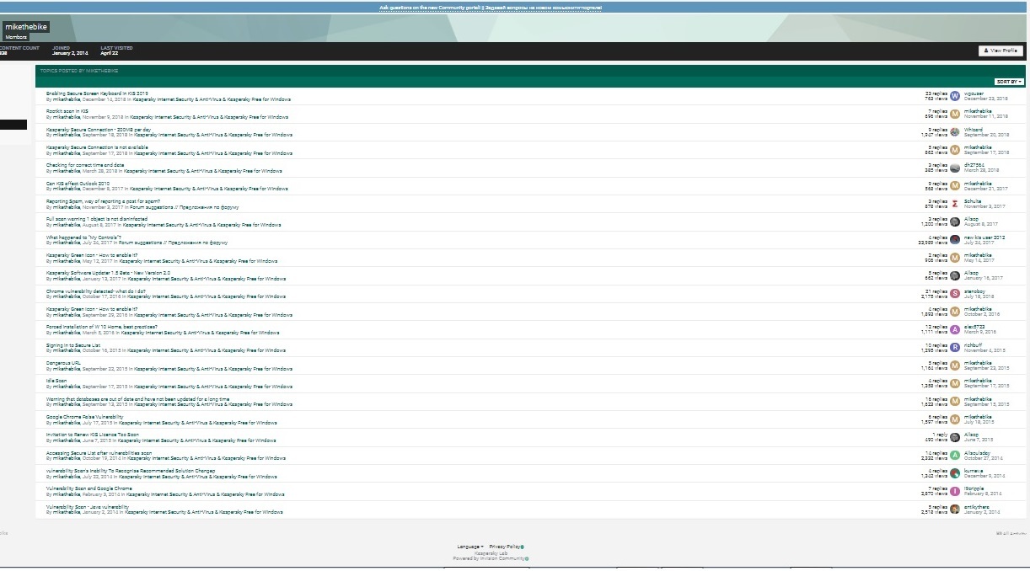The width and height of the screenshot is (1030, 571).
Task: Click stanoboy's pink S avatar
Action: 955,294
